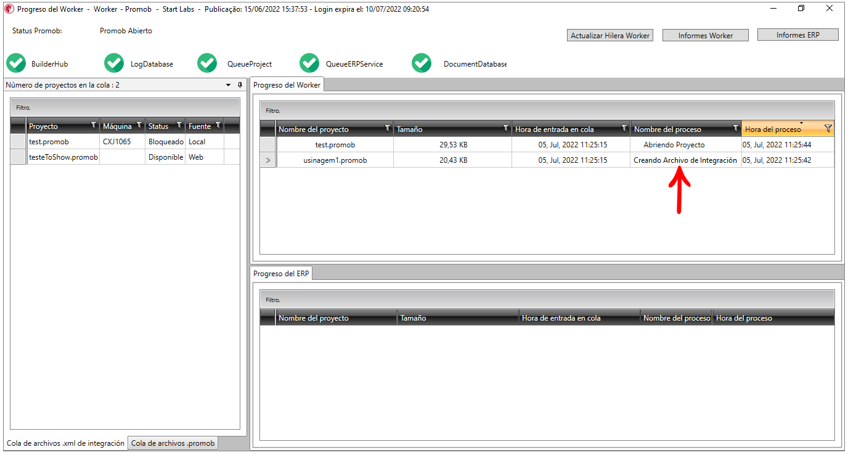This screenshot has height=455, width=856.
Task: Click the QueueERPService green checkmark icon
Action: 309,63
